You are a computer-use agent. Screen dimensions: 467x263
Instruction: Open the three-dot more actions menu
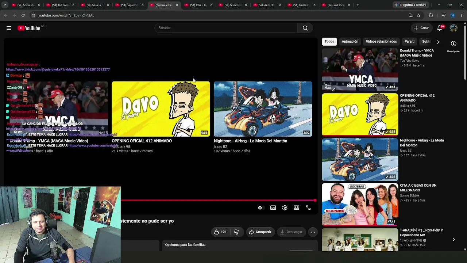pos(313,232)
